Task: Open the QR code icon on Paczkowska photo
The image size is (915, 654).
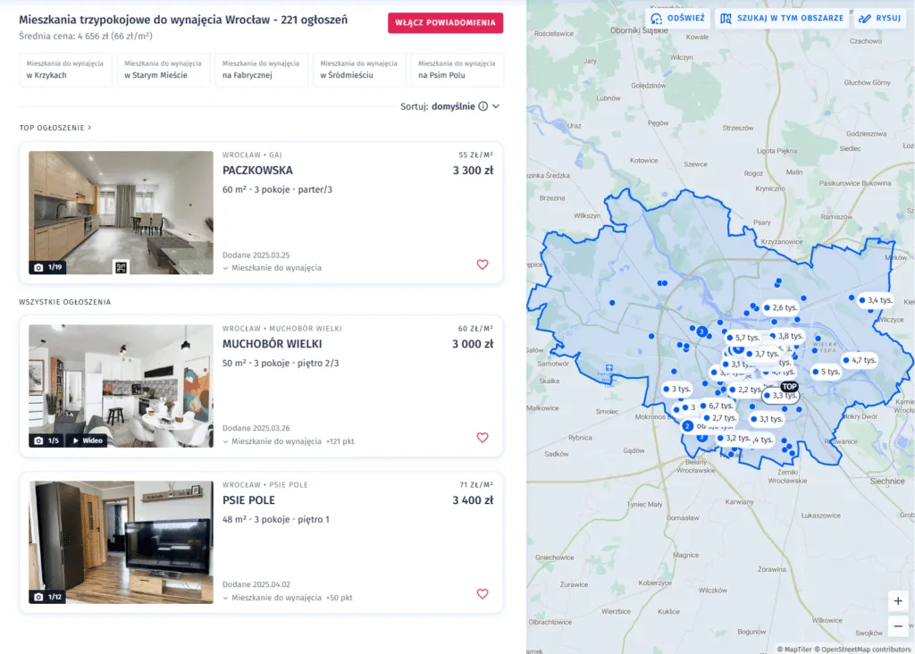Action: 121,267
